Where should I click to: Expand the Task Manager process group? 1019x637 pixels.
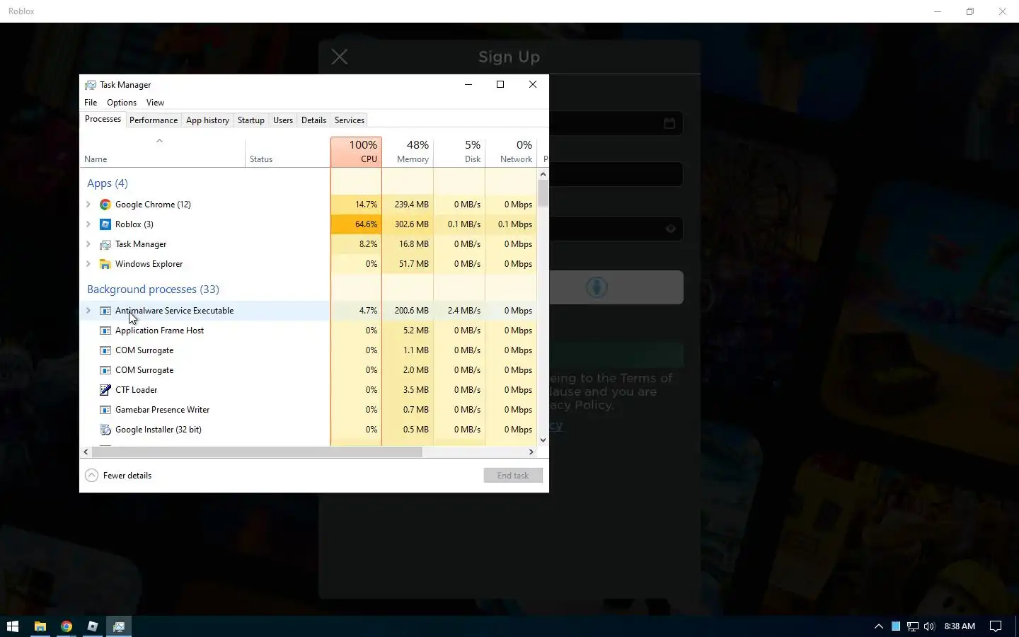pos(88,244)
